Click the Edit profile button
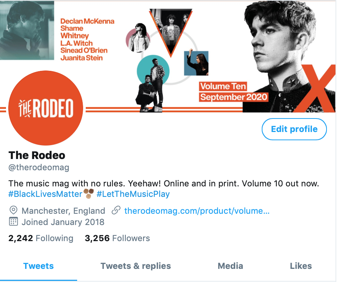 (294, 129)
